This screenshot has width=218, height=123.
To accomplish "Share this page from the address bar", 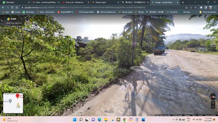I will click(x=191, y=8).
